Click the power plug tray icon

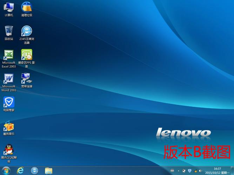pyautogui.click(x=184, y=171)
